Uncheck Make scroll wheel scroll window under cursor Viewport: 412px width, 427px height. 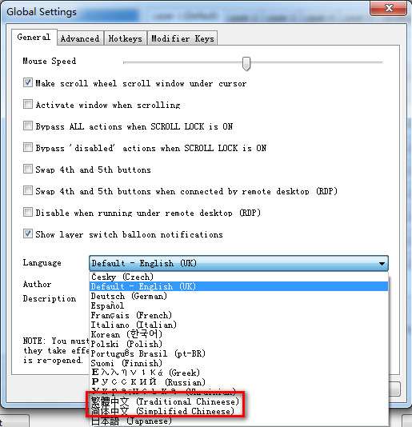point(28,82)
